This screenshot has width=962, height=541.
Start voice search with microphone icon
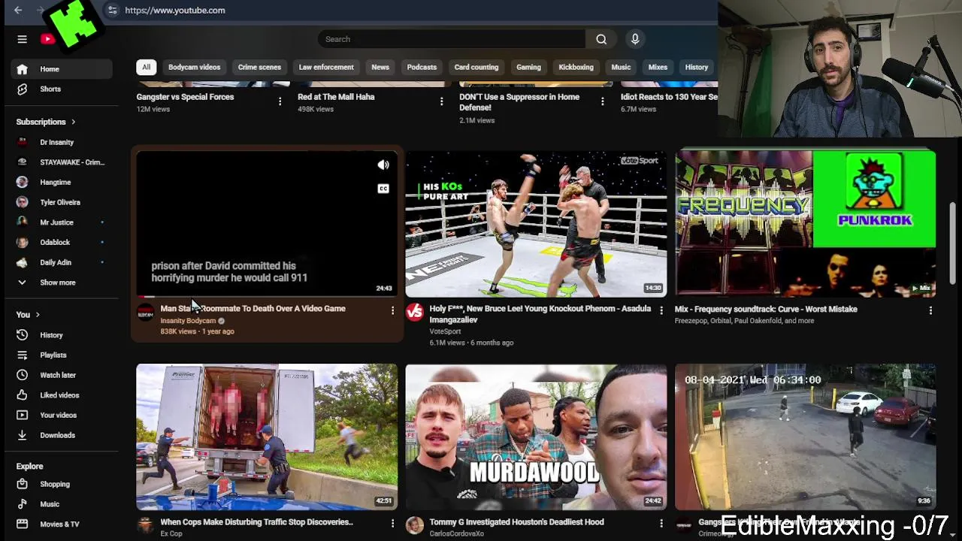[635, 39]
